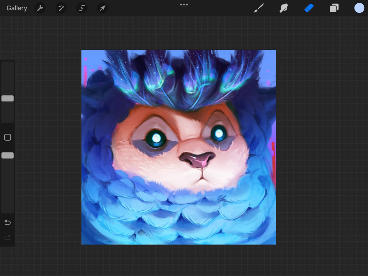Select the Eraser tool
368x276 pixels.
[x=309, y=8]
